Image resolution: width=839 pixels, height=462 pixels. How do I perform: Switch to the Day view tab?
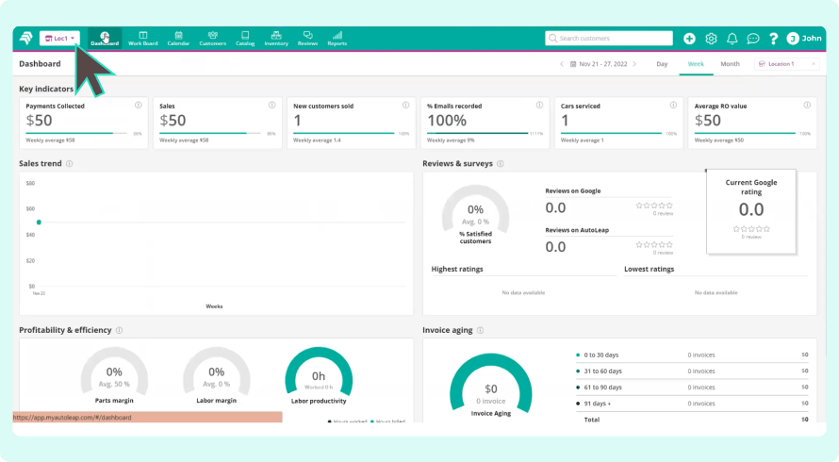(662, 64)
